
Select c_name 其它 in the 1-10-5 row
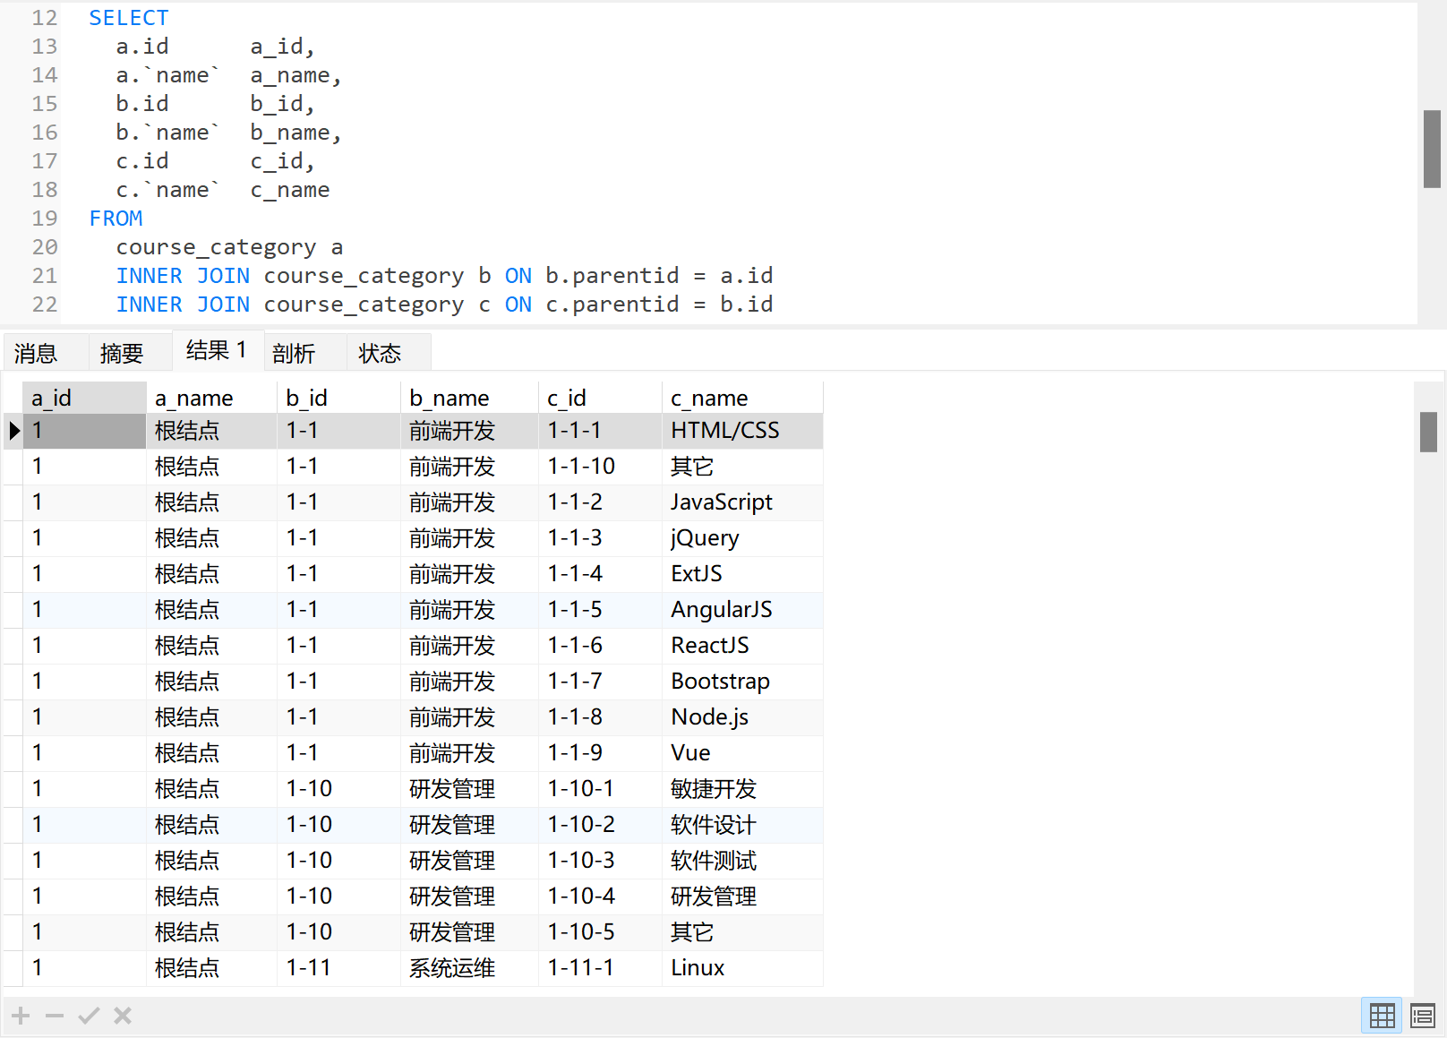coord(742,932)
